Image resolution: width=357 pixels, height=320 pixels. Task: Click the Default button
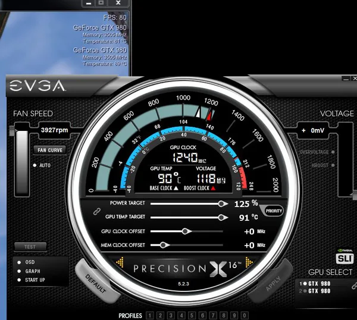coord(96,282)
